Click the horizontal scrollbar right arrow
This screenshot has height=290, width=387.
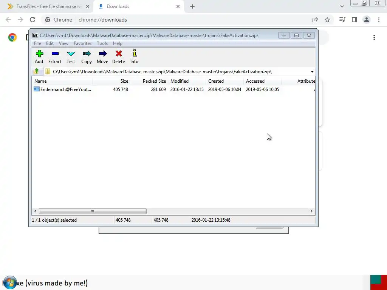click(x=311, y=211)
